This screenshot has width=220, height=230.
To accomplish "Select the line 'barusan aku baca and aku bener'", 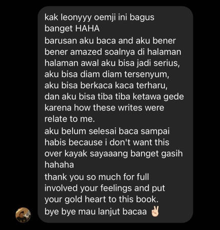I will [x=110, y=41].
